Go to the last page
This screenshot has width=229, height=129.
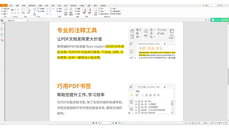116,123
